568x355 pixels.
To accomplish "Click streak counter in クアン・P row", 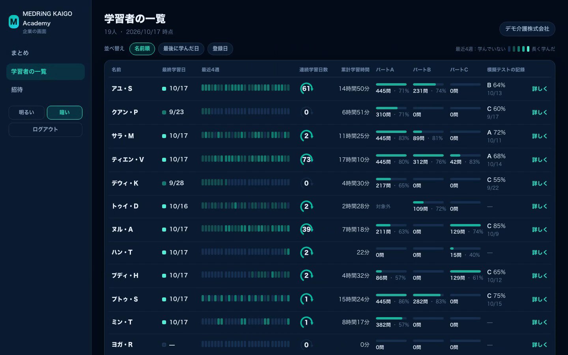I will [x=306, y=112].
